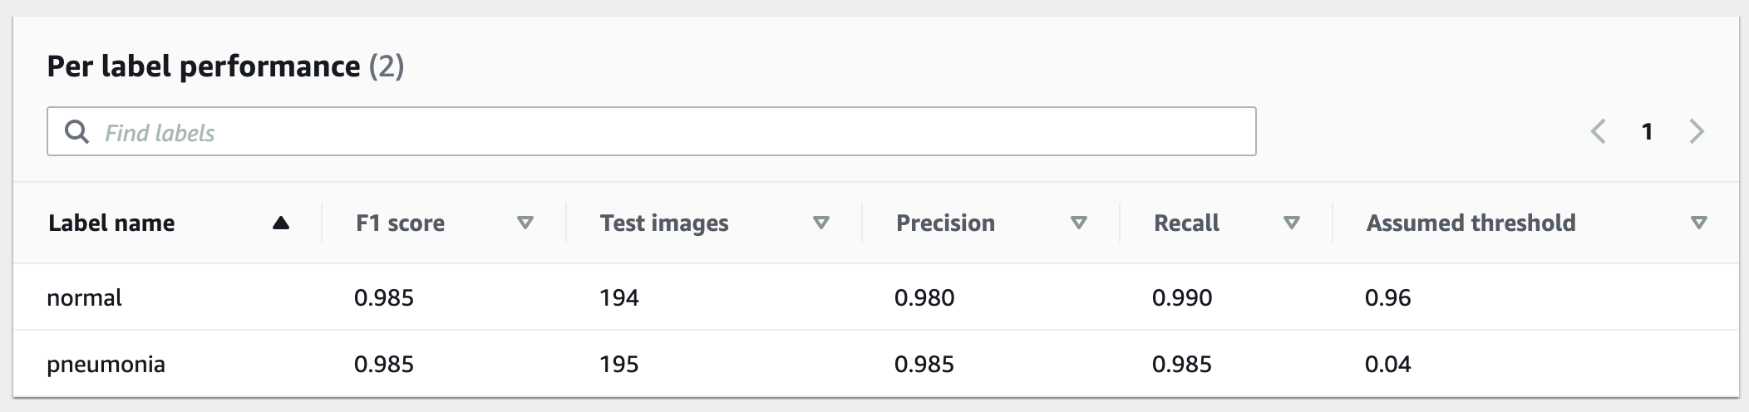Click the Recall column header
The height and width of the screenshot is (412, 1749).
[1186, 223]
